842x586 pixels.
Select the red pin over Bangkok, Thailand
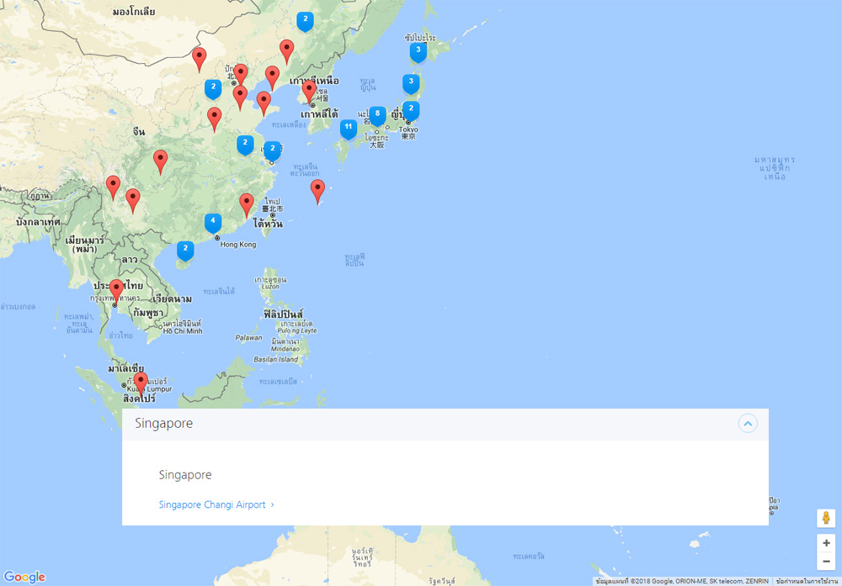pyautogui.click(x=116, y=291)
